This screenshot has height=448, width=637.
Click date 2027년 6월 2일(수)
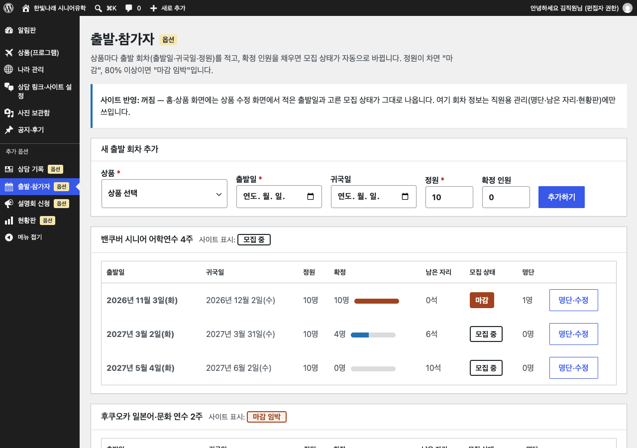(x=238, y=368)
